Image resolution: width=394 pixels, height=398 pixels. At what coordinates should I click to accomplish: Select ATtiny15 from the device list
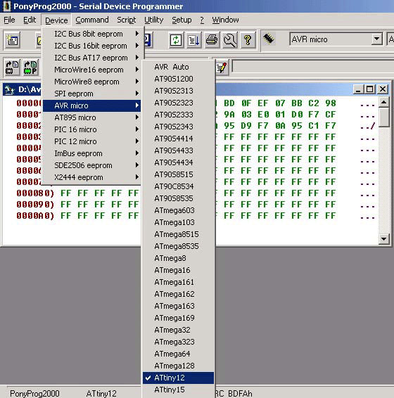pos(178,390)
